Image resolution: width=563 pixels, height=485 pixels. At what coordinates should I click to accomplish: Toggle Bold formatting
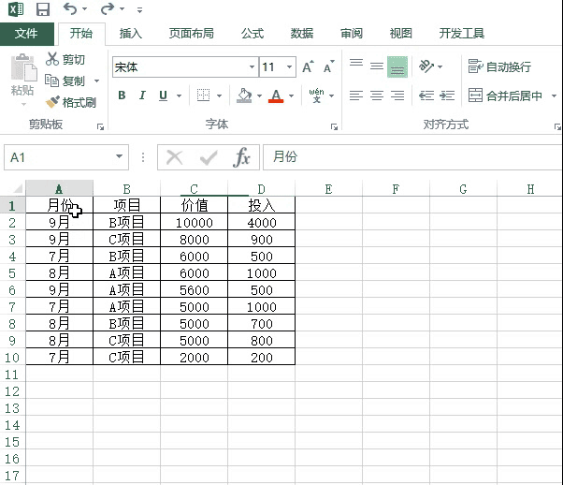122,96
